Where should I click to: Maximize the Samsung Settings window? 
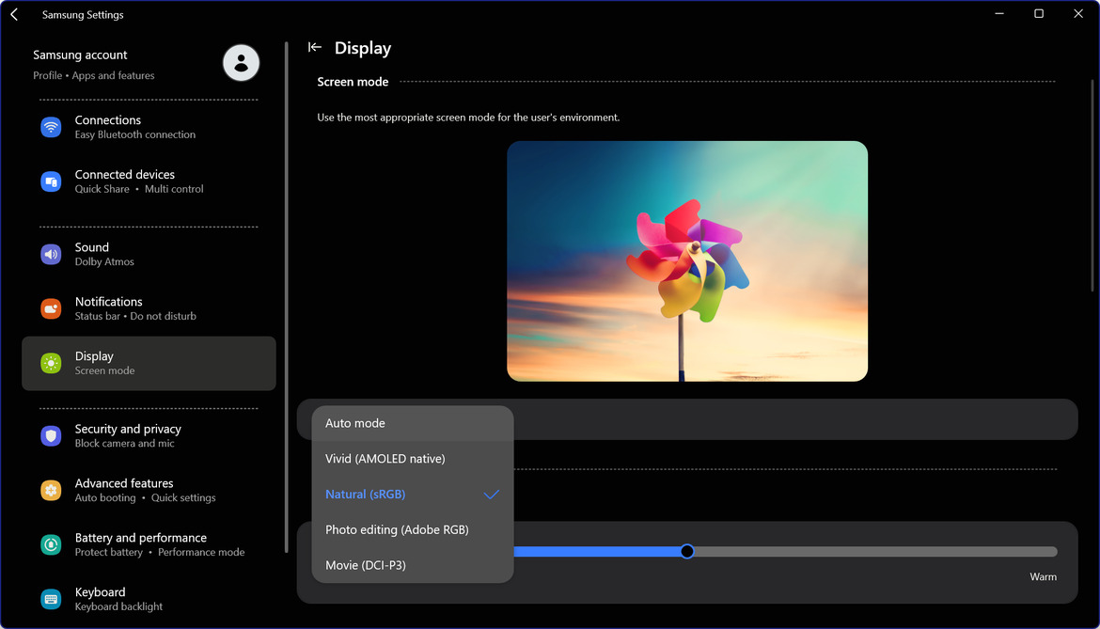coord(1039,14)
